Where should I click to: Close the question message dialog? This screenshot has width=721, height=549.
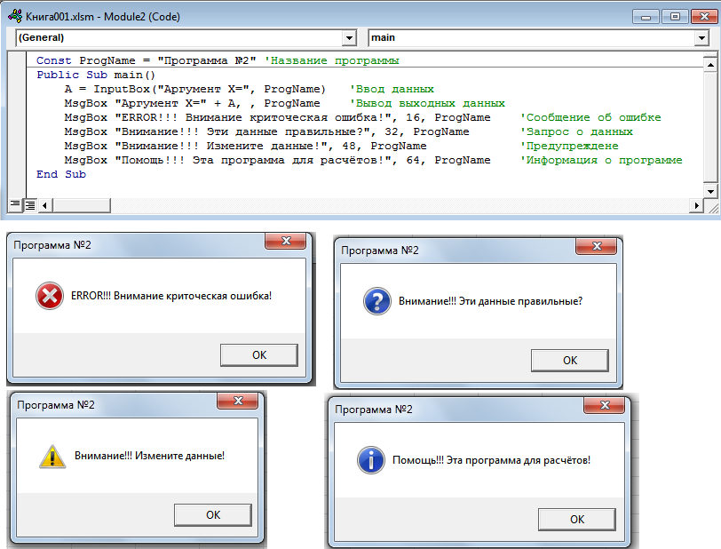click(597, 246)
